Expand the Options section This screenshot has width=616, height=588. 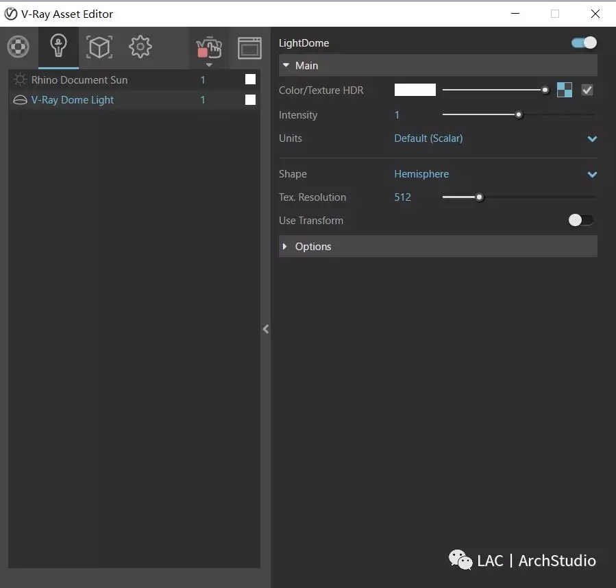click(438, 247)
